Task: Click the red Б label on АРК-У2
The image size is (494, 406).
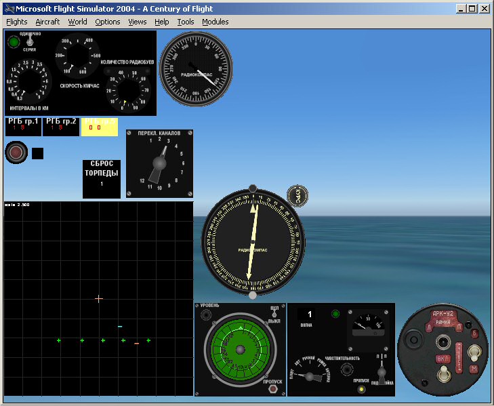Action: pos(474,333)
